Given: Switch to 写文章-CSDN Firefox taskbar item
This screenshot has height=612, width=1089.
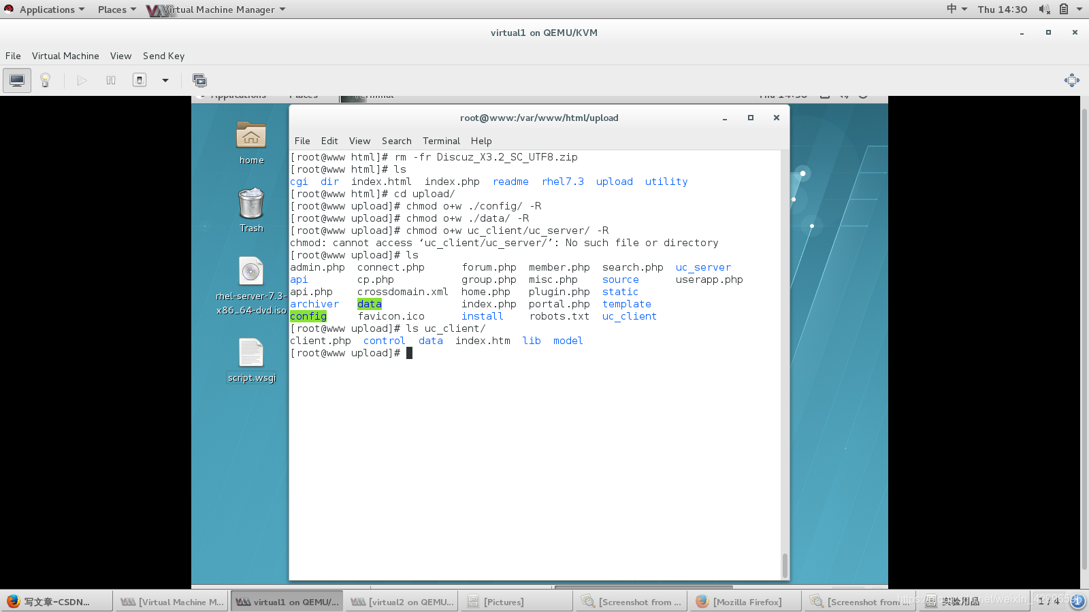Looking at the screenshot, I should 56,602.
